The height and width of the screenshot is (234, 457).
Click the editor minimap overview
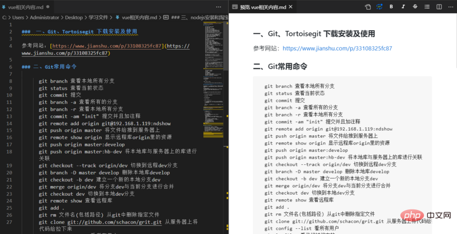pyautogui.click(x=213, y=79)
